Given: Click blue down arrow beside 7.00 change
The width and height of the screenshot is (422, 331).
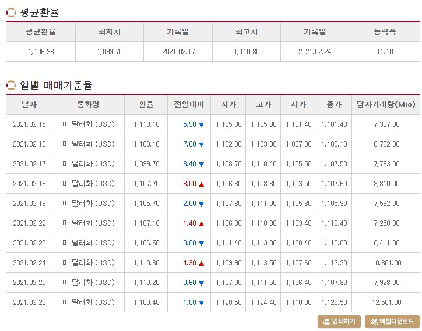Looking at the screenshot, I should pos(201,144).
